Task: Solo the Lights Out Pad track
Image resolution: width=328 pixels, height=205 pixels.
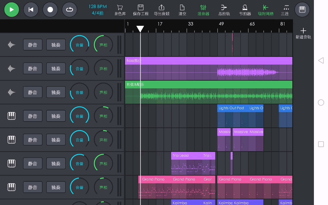Action: coord(56,116)
